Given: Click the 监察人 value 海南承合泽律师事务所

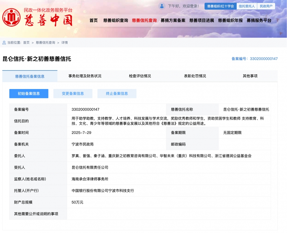Looking at the screenshot, I should click(x=90, y=179).
